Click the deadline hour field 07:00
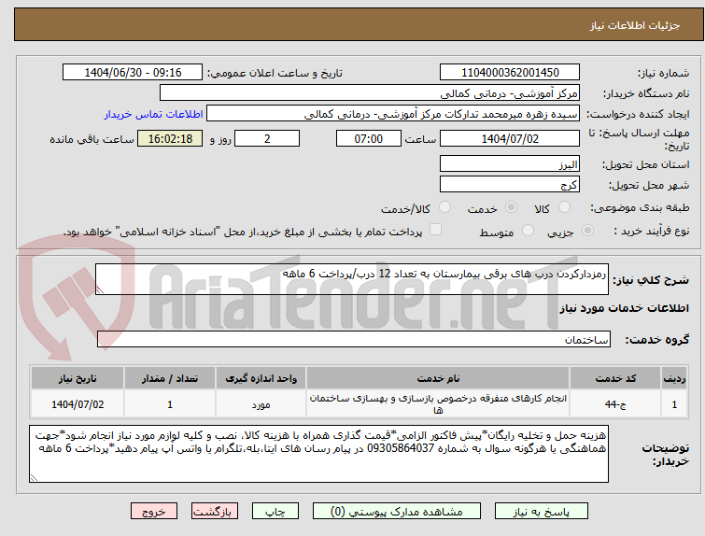The height and width of the screenshot is (536, 705). [x=369, y=138]
